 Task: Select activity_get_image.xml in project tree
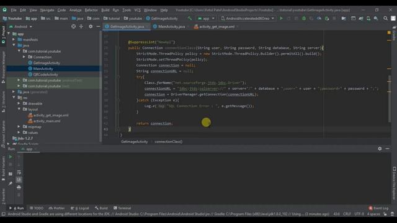[x=51, y=115]
